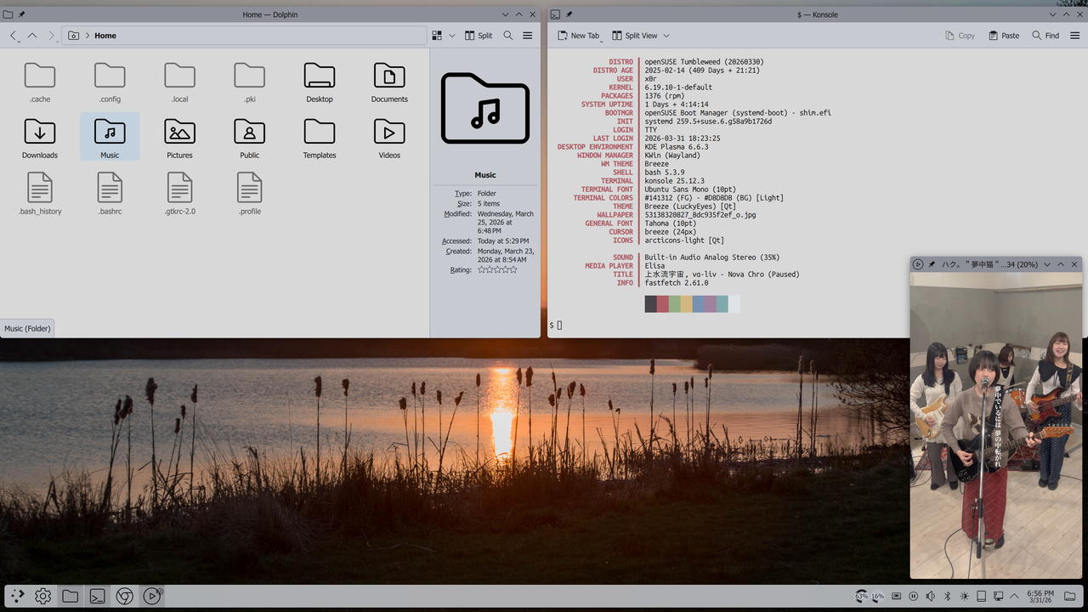Go up one folder level in Dolphin
The height and width of the screenshot is (612, 1088).
click(x=32, y=36)
